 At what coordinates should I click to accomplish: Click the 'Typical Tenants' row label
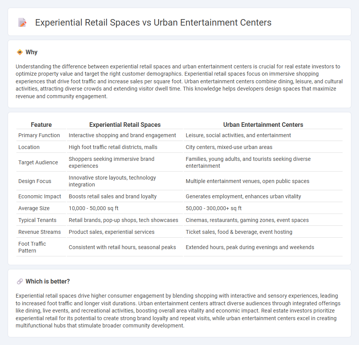click(x=37, y=220)
